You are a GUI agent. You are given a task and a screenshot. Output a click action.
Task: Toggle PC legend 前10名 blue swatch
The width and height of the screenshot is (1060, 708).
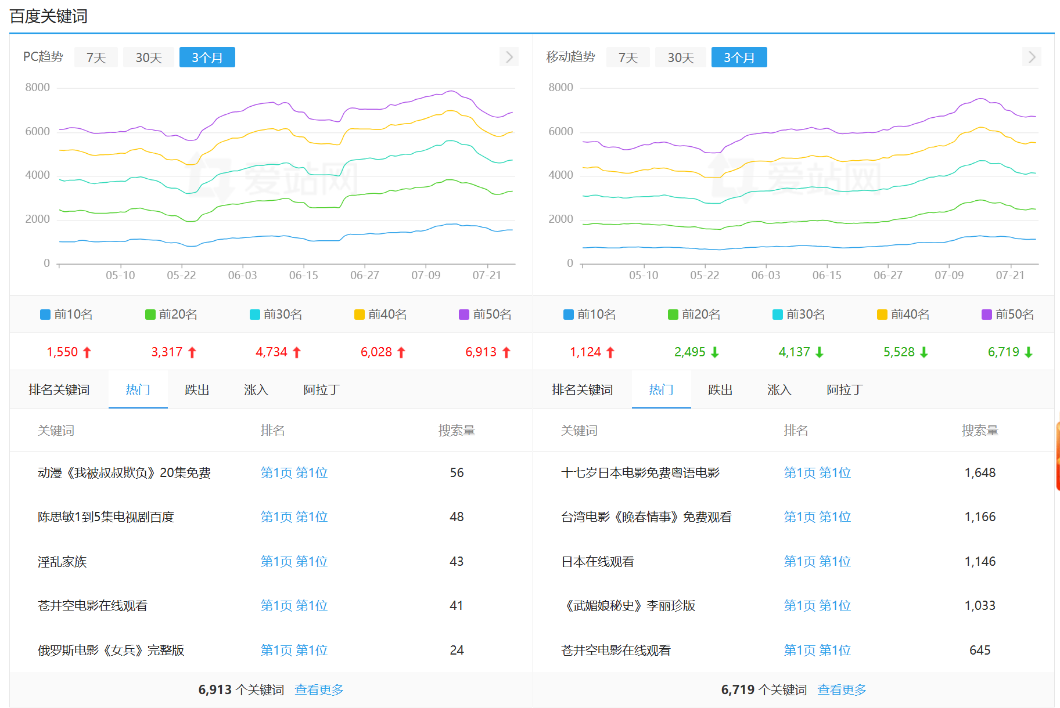(x=45, y=315)
